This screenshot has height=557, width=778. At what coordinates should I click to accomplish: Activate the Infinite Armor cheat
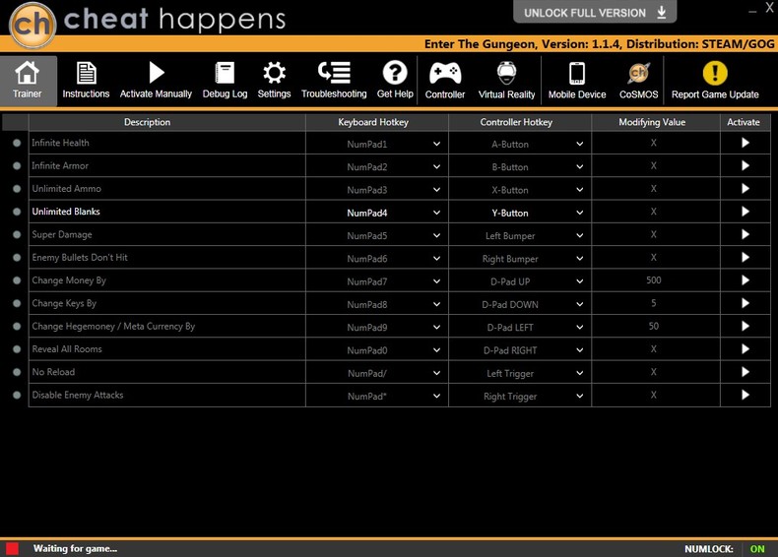coord(746,165)
